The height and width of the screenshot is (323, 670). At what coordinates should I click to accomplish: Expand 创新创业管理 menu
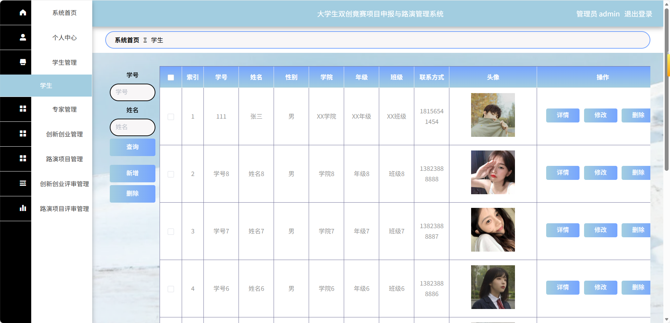click(65, 134)
